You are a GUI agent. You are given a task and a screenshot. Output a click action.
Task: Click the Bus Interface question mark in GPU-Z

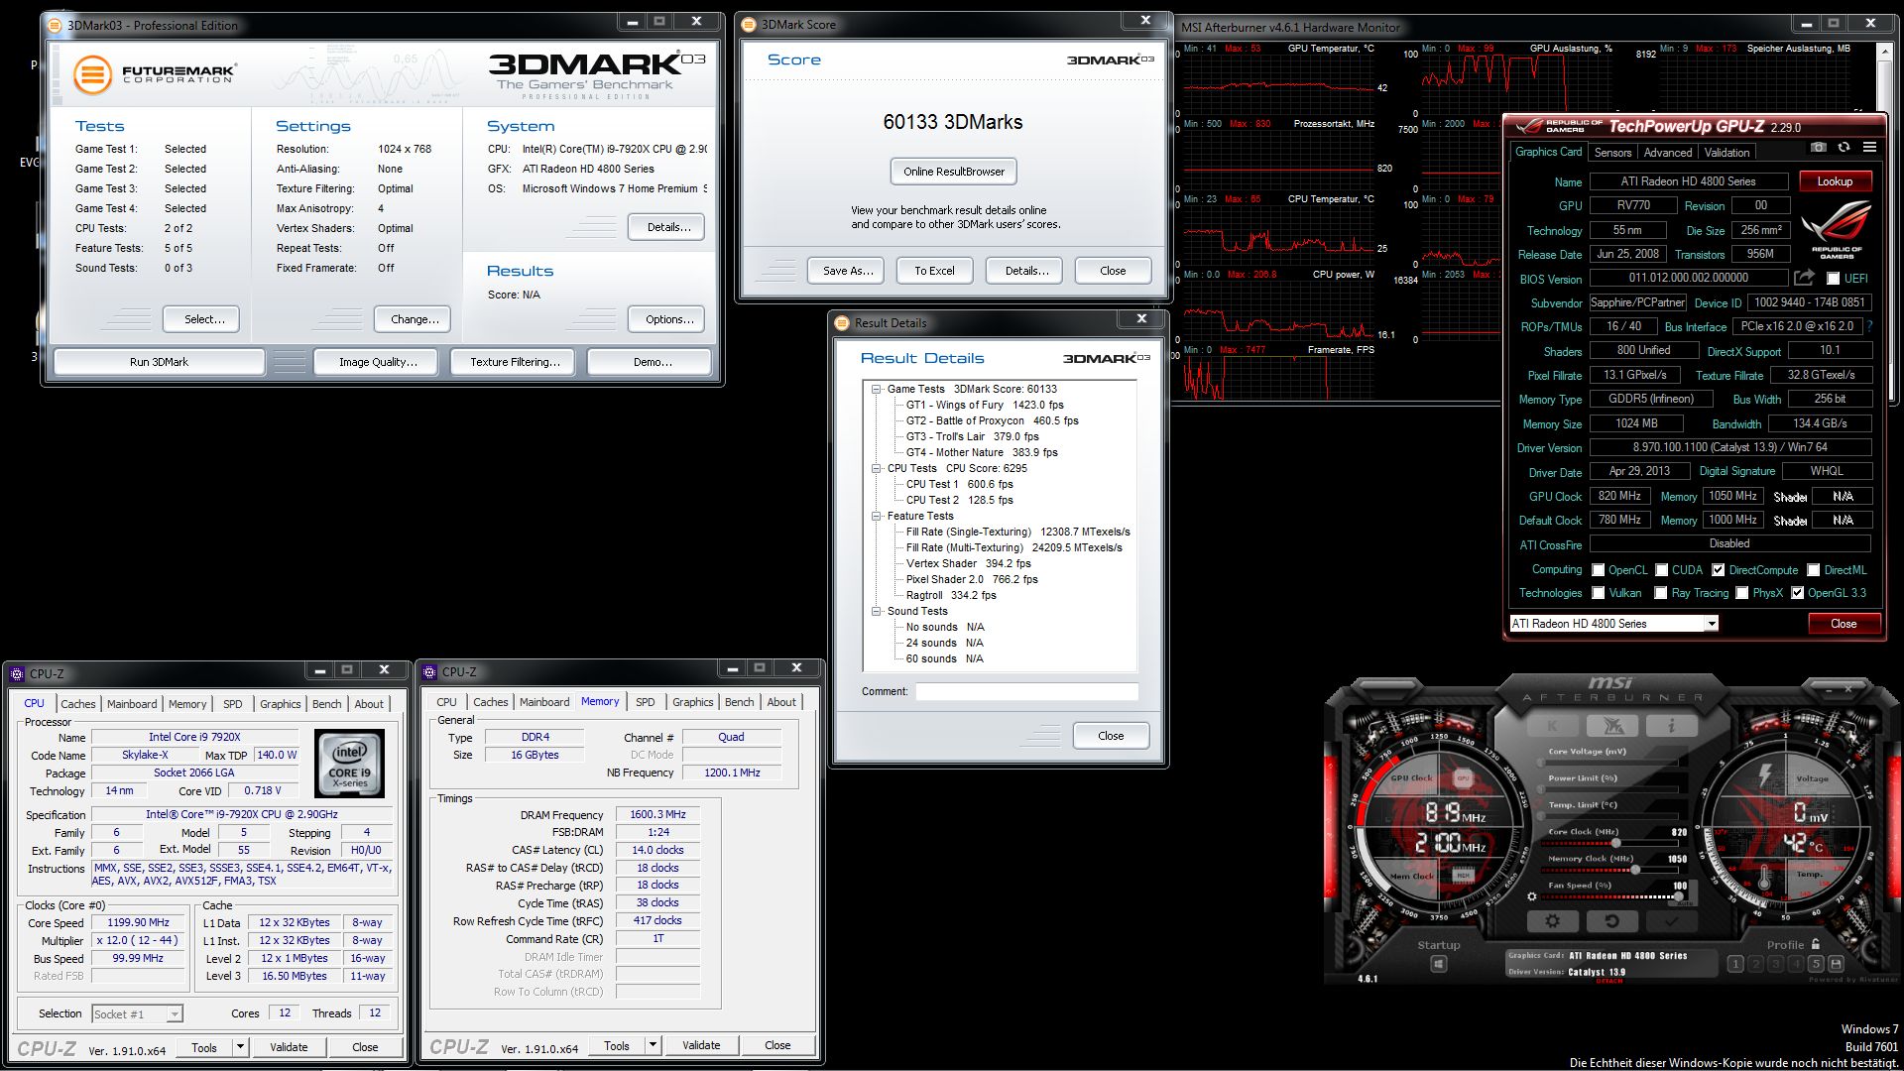[1870, 326]
